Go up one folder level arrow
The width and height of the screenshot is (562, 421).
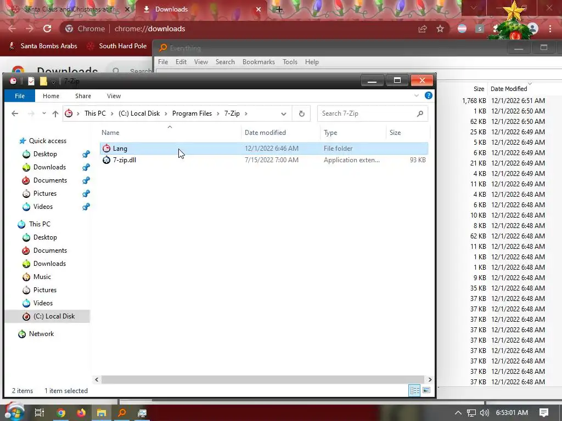point(55,113)
